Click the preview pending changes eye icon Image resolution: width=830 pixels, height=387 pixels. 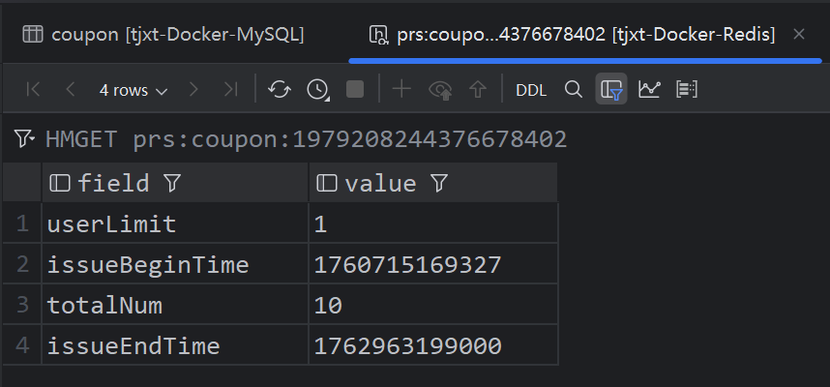pos(440,89)
